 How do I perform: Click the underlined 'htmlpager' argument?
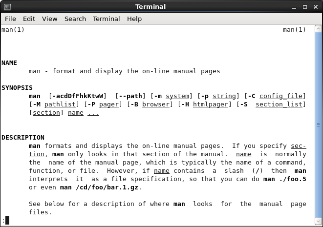(x=211, y=104)
